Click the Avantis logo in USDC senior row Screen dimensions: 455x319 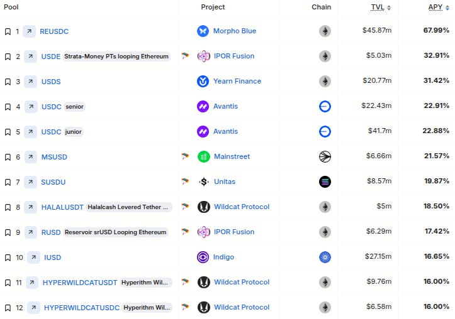pos(203,107)
